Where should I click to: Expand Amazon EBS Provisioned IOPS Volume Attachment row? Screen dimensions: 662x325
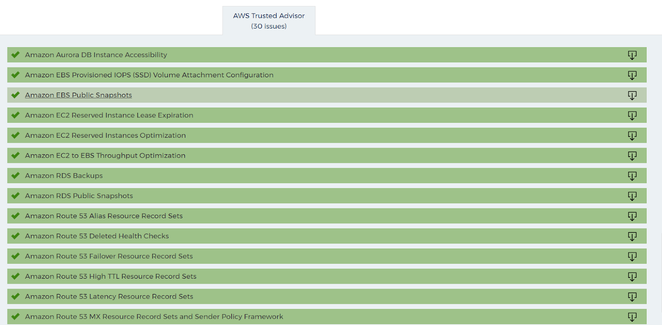click(632, 75)
